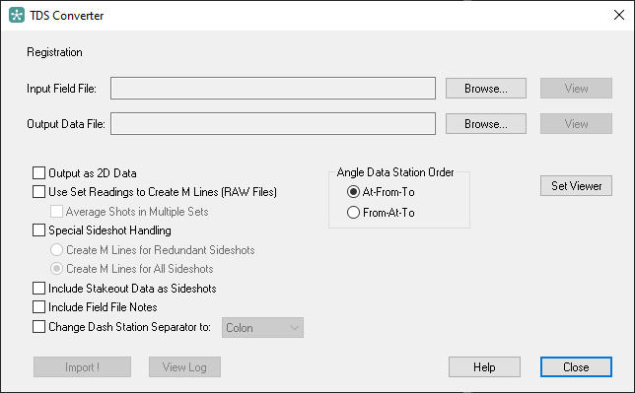Viewport: 635px width, 393px height.
Task: Click the Input Field File text box
Action: [x=273, y=89]
